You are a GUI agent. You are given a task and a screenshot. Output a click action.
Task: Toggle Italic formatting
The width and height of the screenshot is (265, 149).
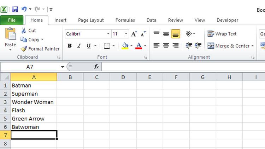[79, 46]
